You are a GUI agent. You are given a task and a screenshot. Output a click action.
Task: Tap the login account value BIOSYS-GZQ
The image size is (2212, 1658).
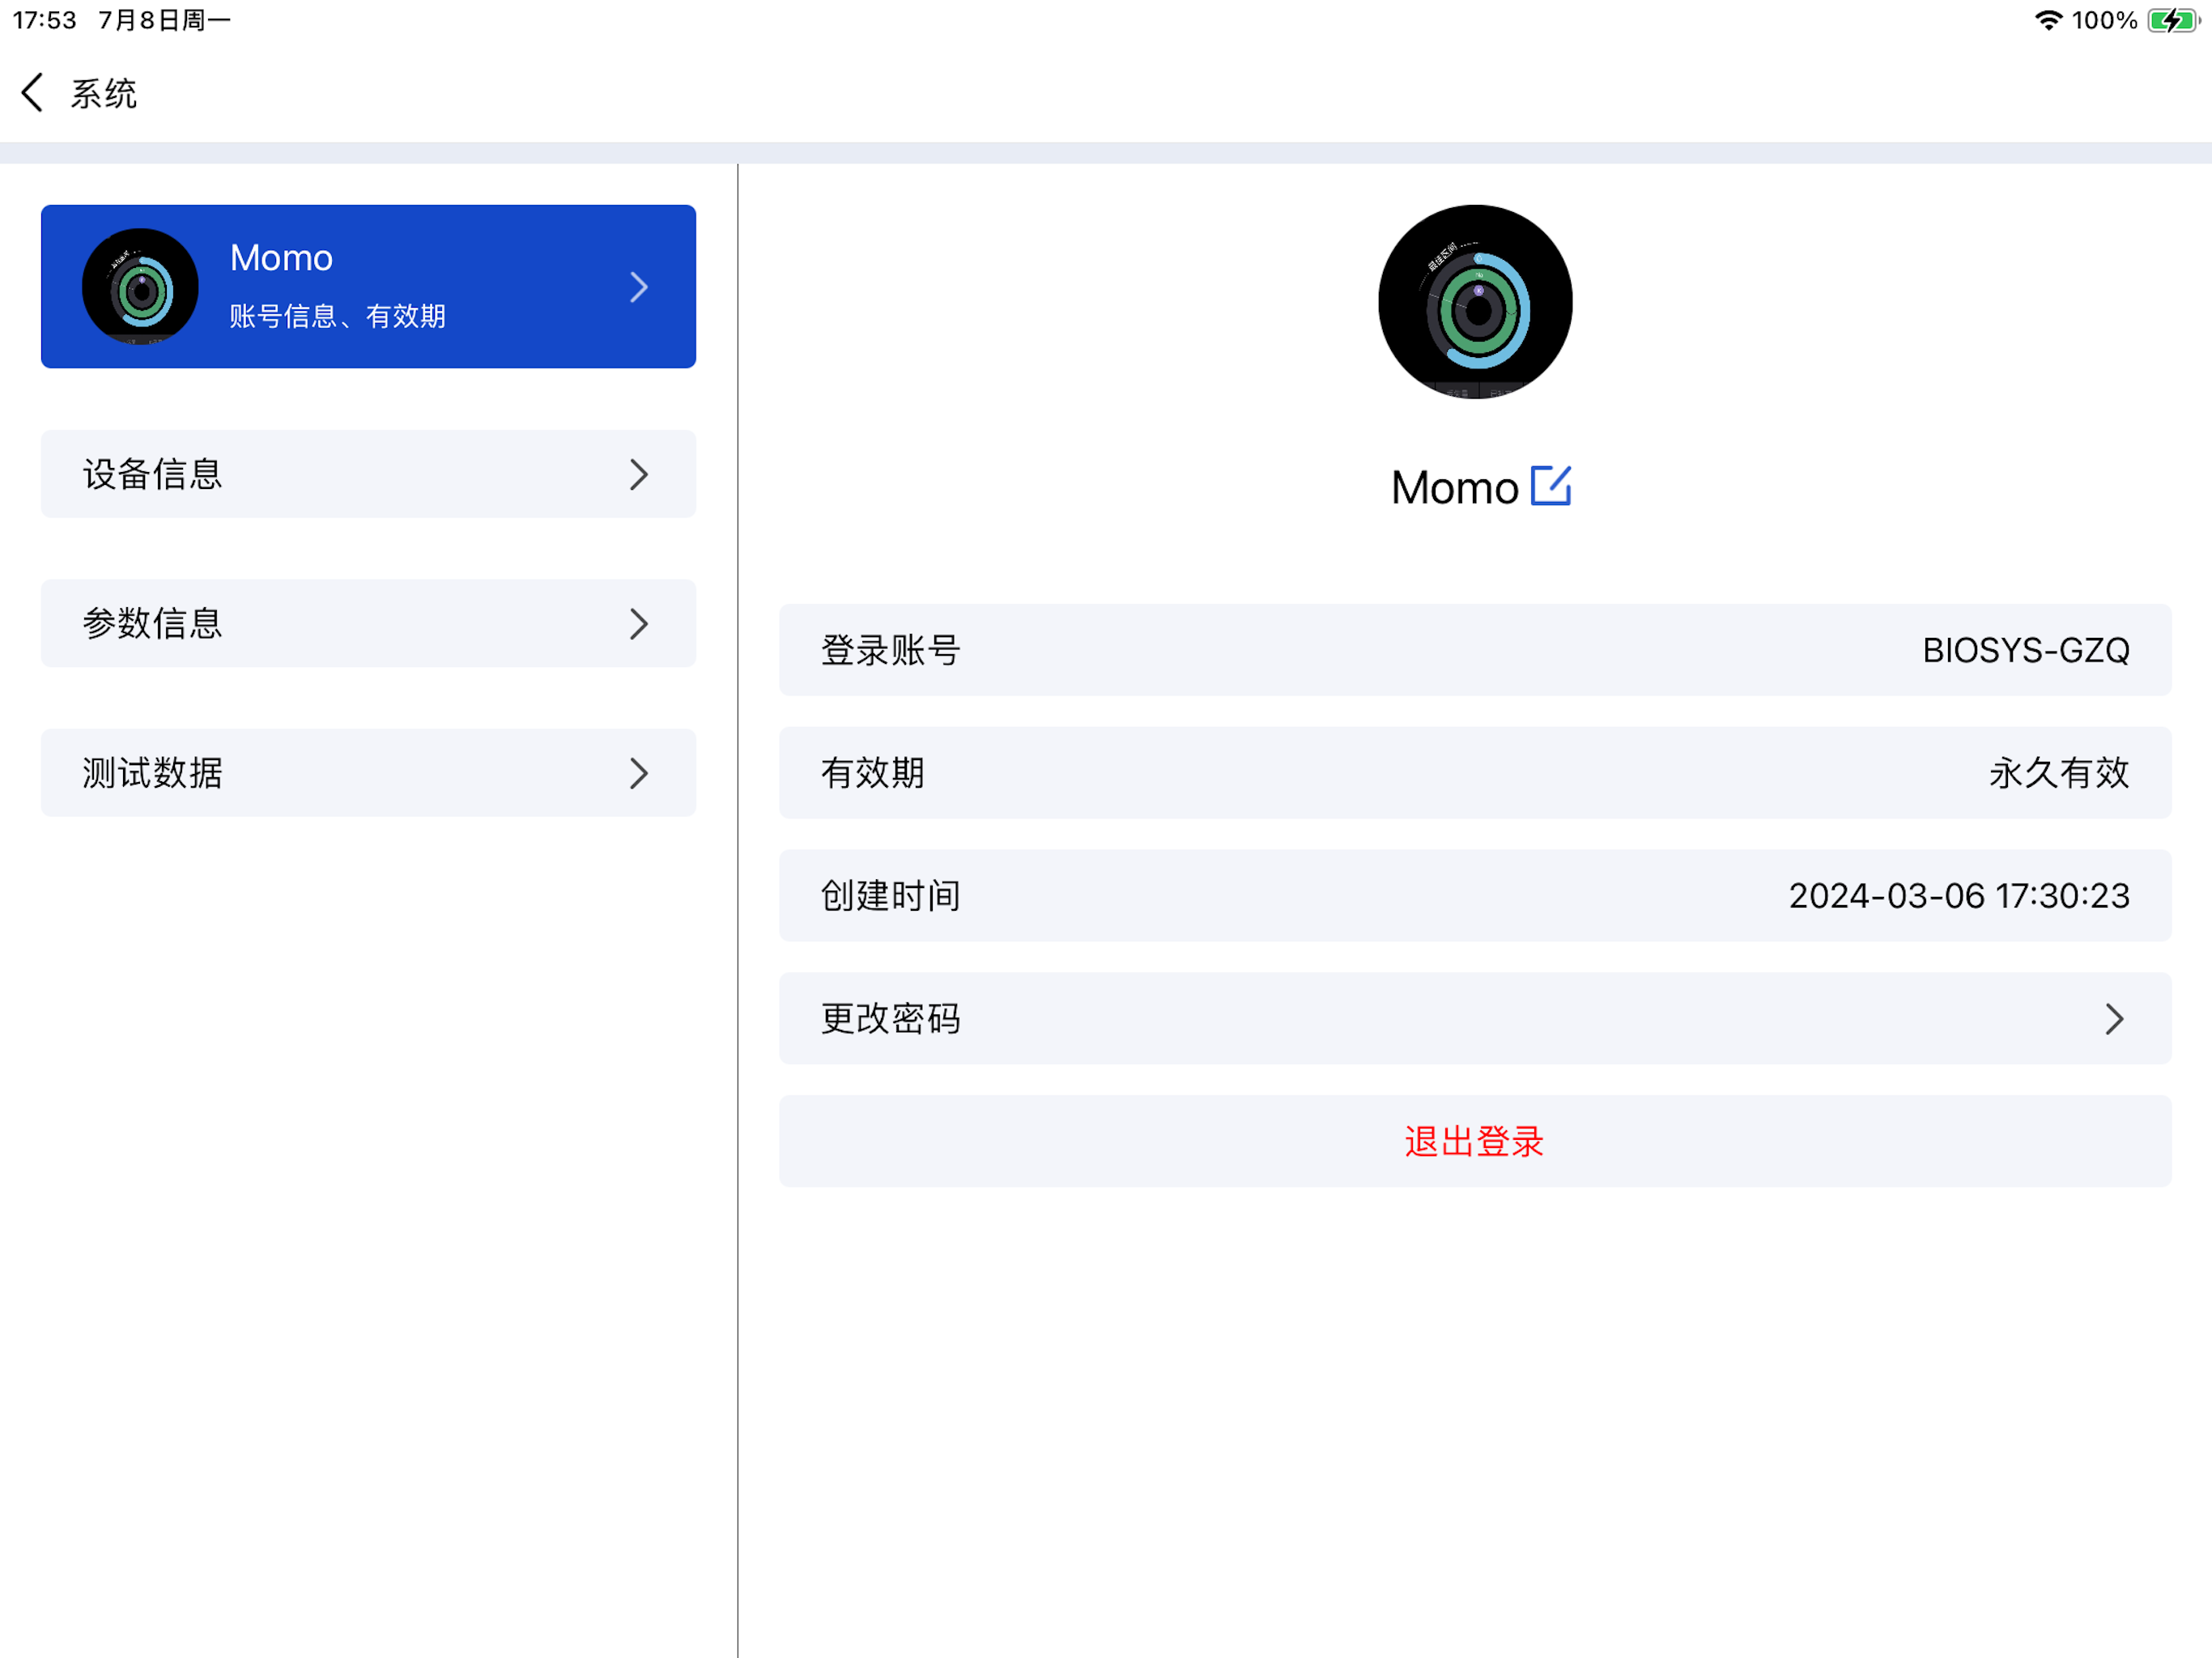2026,650
